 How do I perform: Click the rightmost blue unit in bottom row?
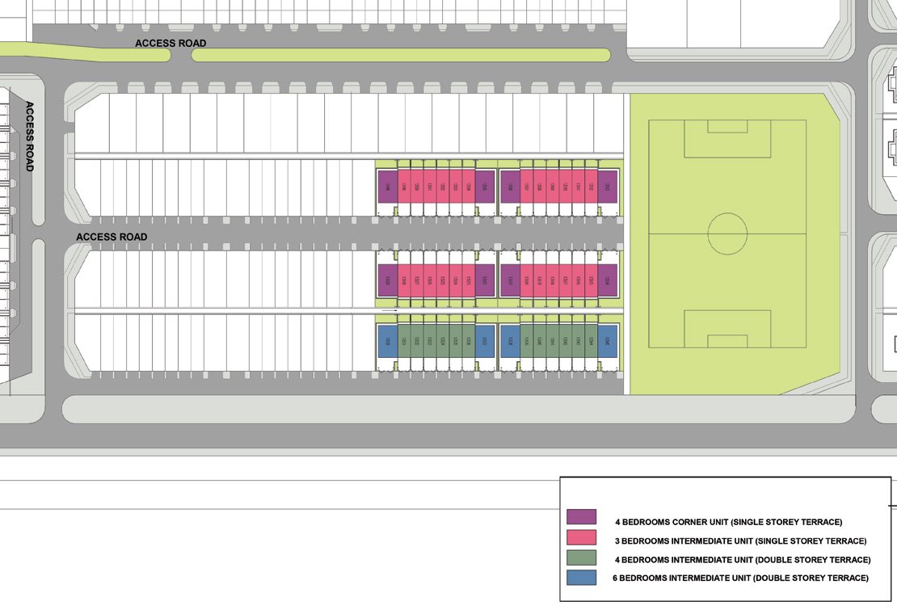(x=607, y=341)
